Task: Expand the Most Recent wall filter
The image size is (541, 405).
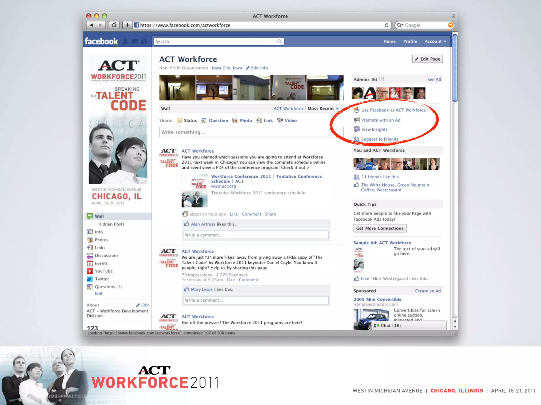Action: pos(323,109)
